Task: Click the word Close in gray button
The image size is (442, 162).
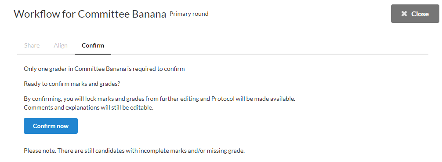Action: (420, 14)
